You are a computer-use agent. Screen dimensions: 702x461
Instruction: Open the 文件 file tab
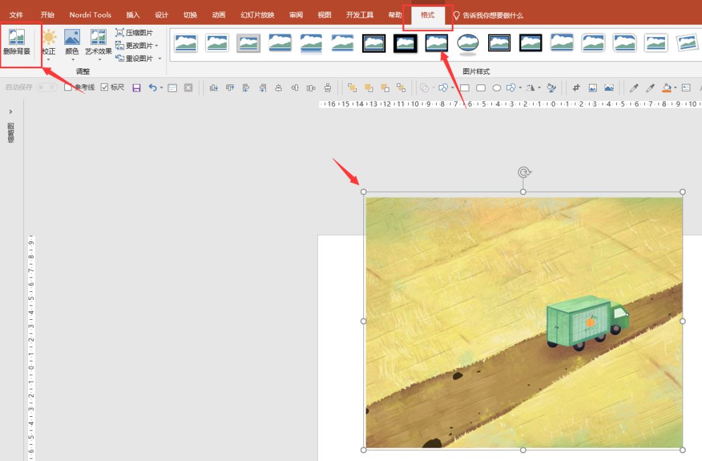point(16,15)
